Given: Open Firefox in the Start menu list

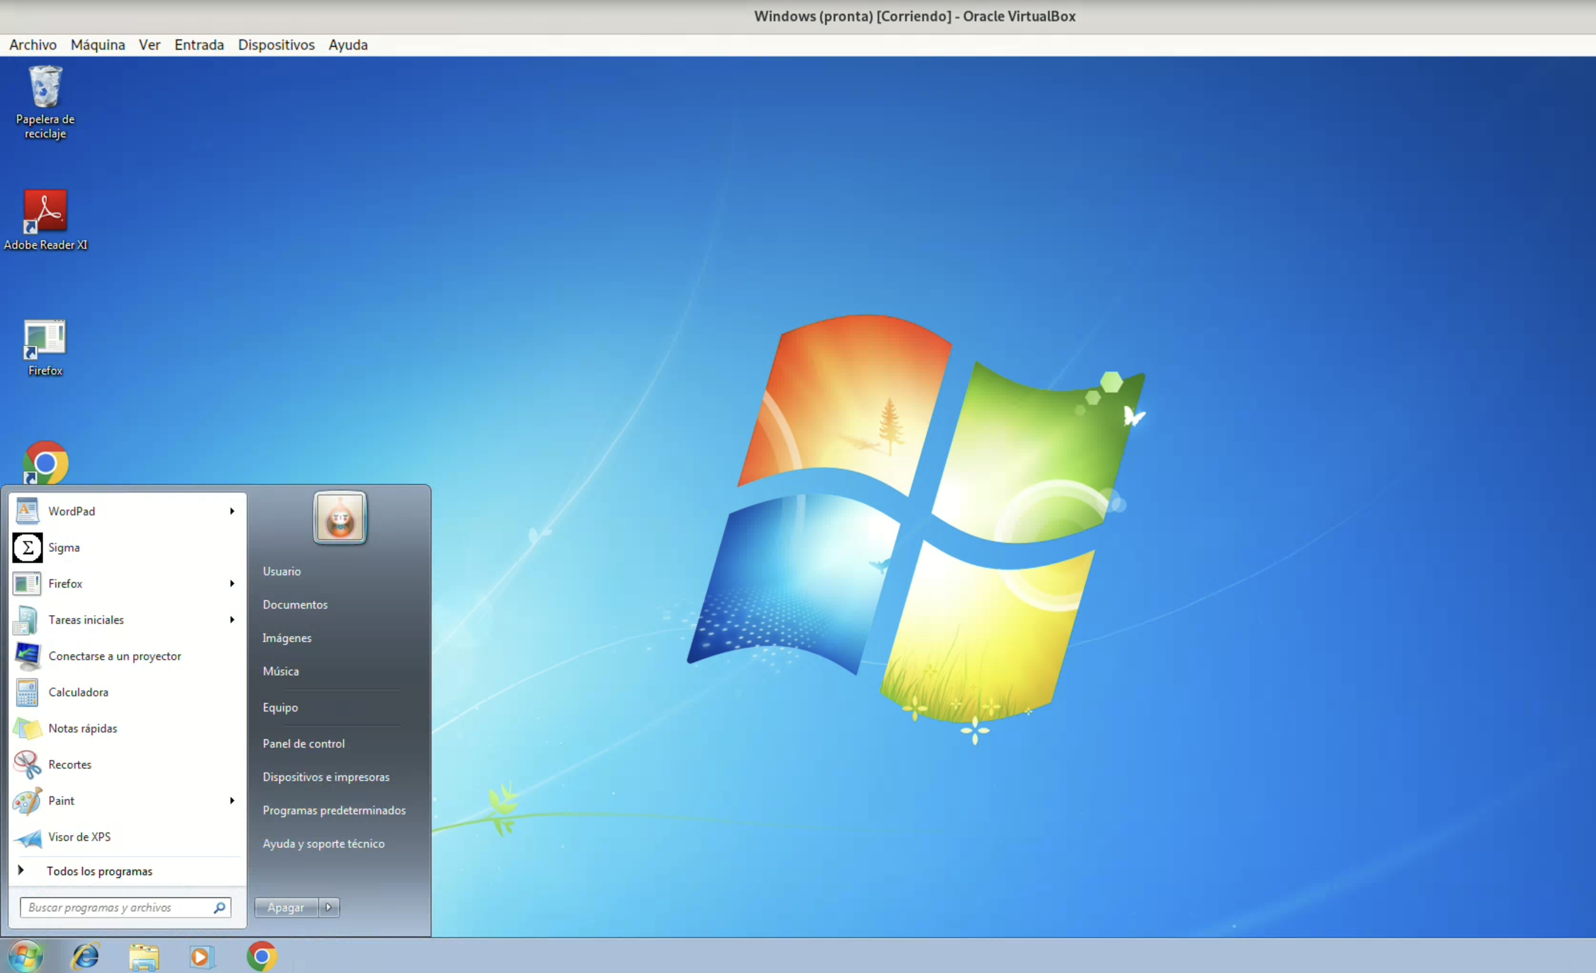Looking at the screenshot, I should tap(127, 583).
